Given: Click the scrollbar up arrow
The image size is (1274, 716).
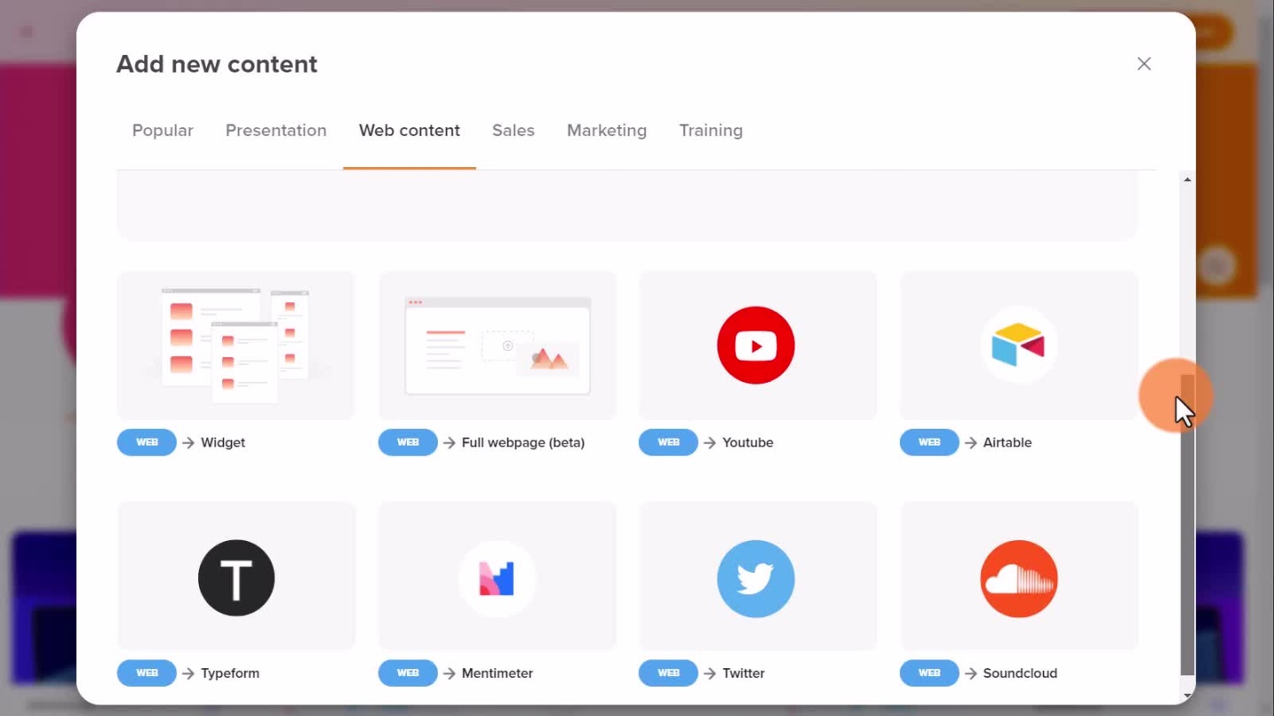Looking at the screenshot, I should coord(1187,179).
